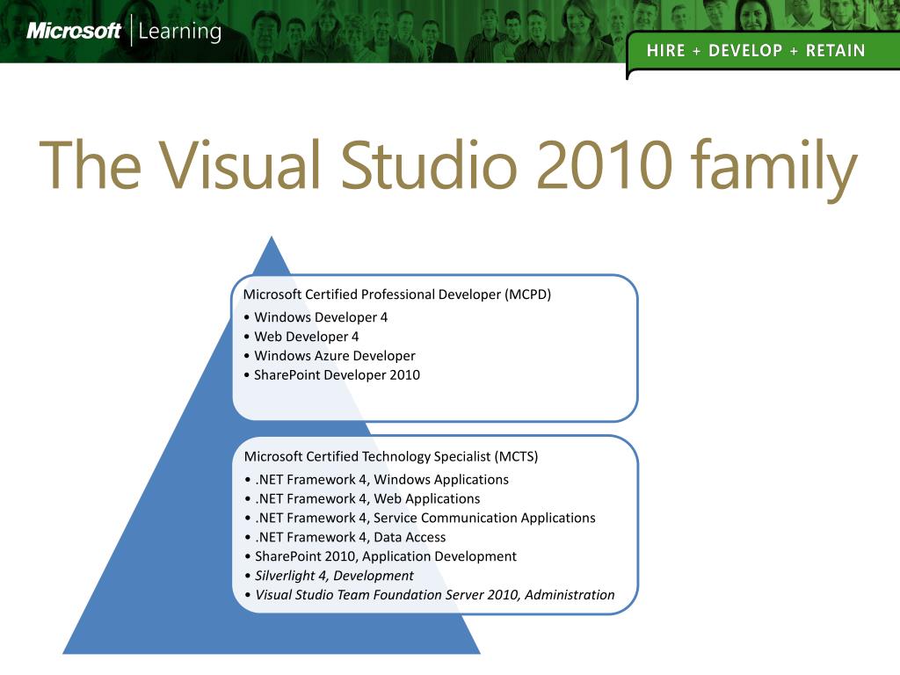The width and height of the screenshot is (900, 675).
Task: Click the 'SharePoint Developer 2010' bullet
Action: 331,374
